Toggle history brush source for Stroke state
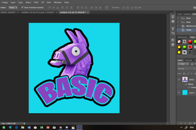The height and width of the screenshot is (130, 196). click(x=178, y=30)
